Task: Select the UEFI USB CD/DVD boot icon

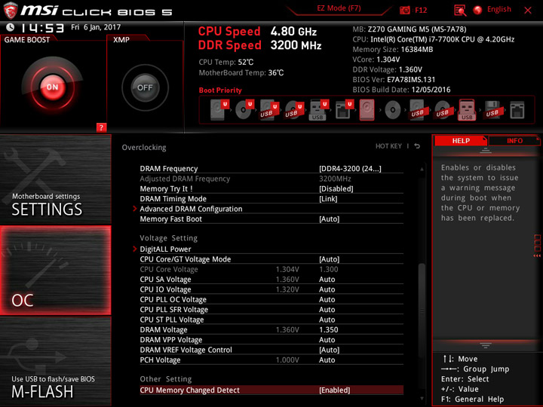Action: point(294,110)
